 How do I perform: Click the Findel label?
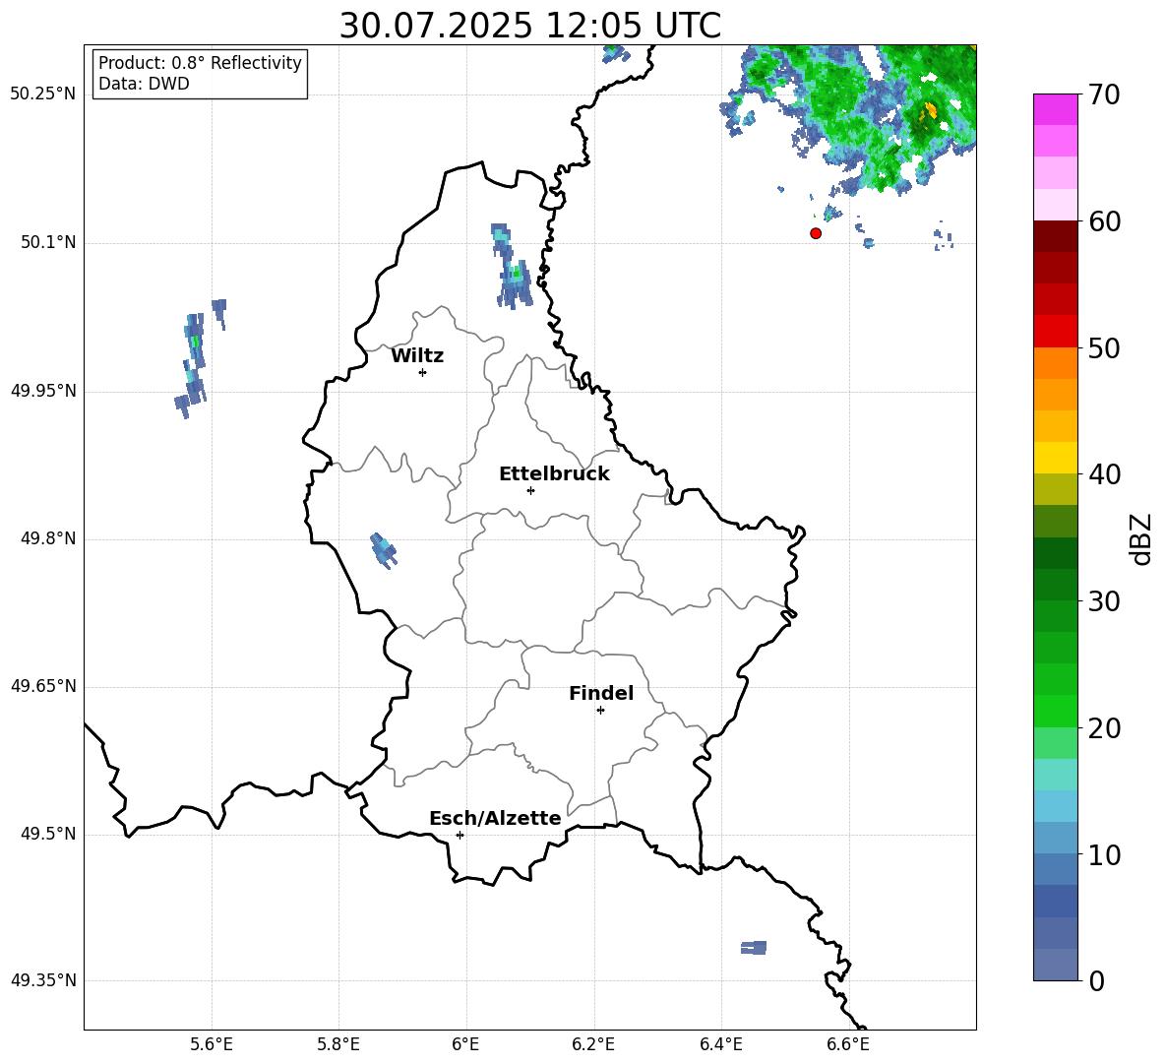click(x=601, y=693)
